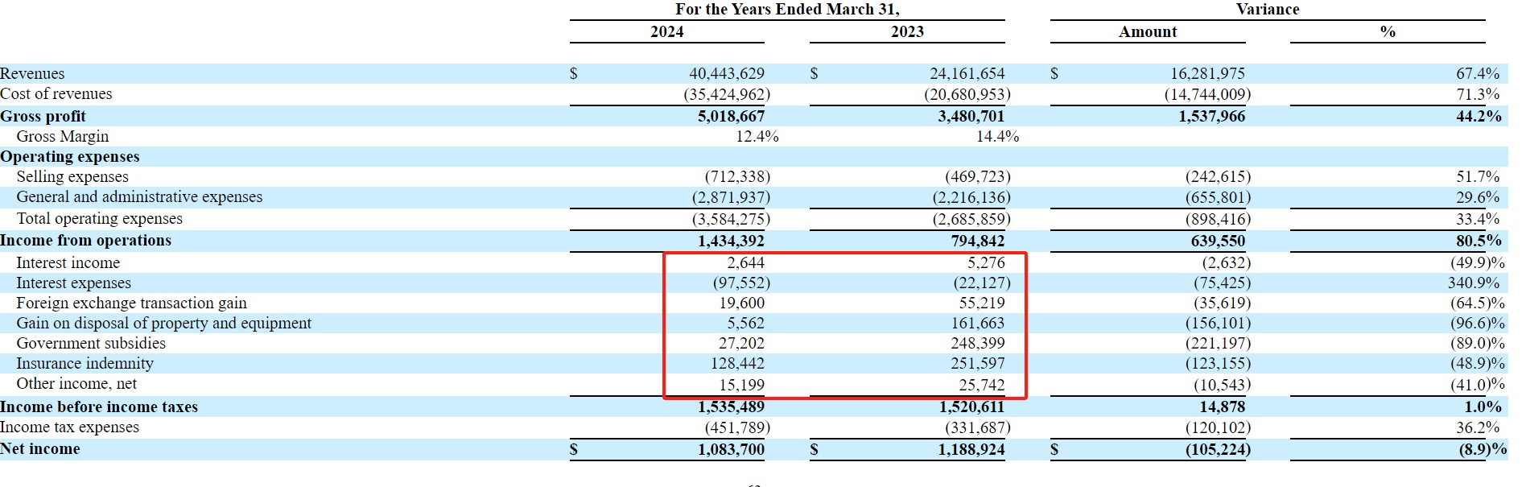The width and height of the screenshot is (1526, 487).
Task: Select General and administrative expenses label
Action: pos(139,196)
